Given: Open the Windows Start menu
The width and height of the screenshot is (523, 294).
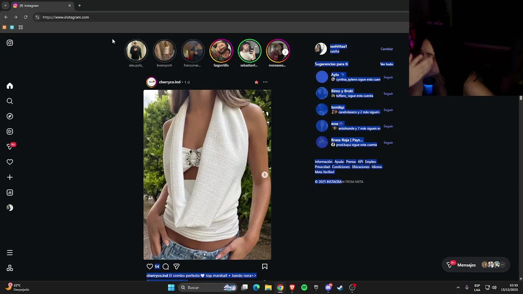Looking at the screenshot, I should 171,287.
